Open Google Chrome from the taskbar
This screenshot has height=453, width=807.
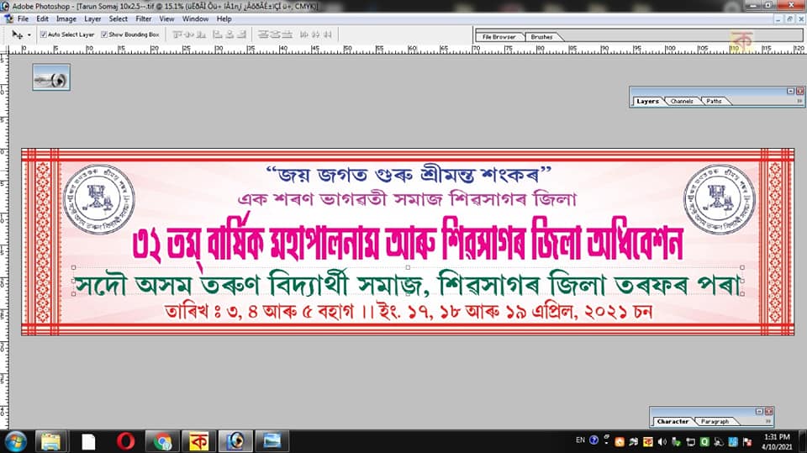(x=162, y=442)
